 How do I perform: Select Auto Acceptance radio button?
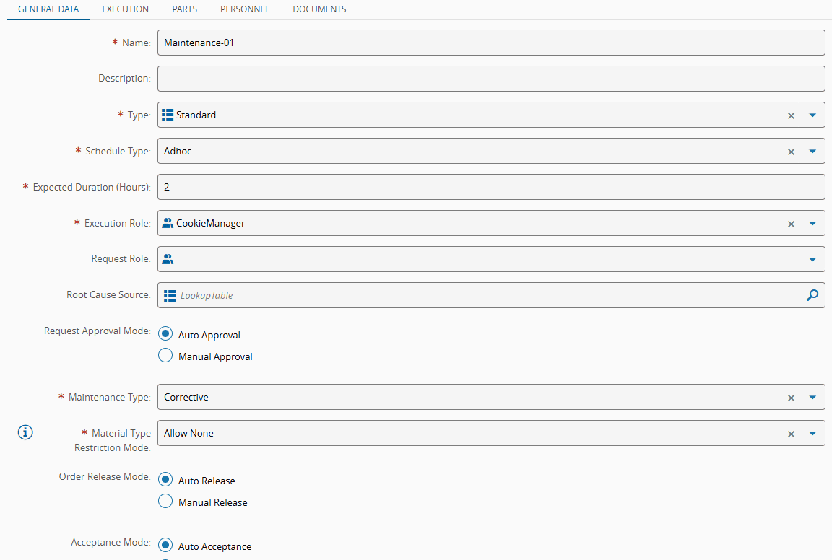click(x=165, y=546)
